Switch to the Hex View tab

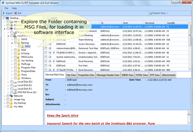click(x=71, y=75)
